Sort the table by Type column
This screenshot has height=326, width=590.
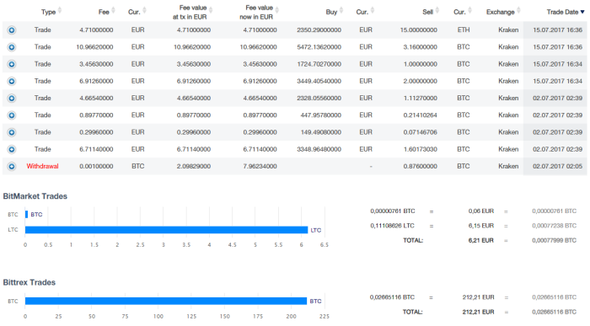51,12
